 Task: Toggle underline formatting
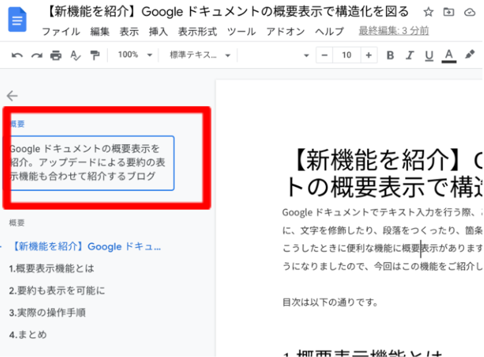[x=429, y=56]
